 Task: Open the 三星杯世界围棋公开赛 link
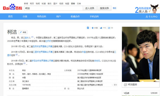point(43,52)
